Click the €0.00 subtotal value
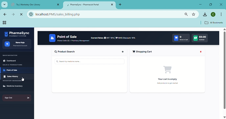226x119 pixels. coord(203,37)
